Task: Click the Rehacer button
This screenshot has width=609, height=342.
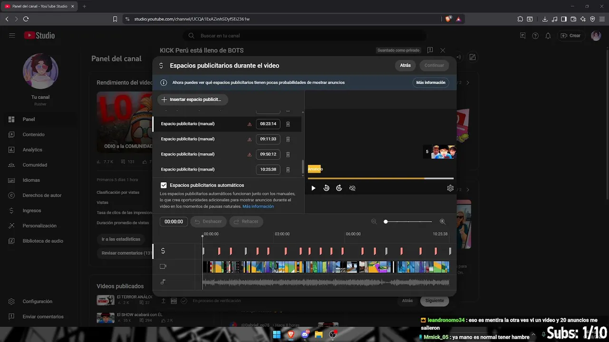Action: pyautogui.click(x=246, y=221)
